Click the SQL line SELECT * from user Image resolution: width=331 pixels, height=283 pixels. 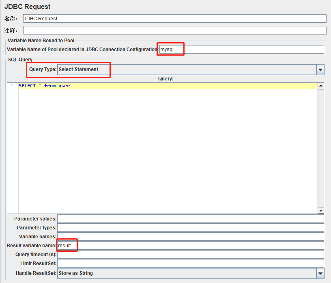coord(44,86)
